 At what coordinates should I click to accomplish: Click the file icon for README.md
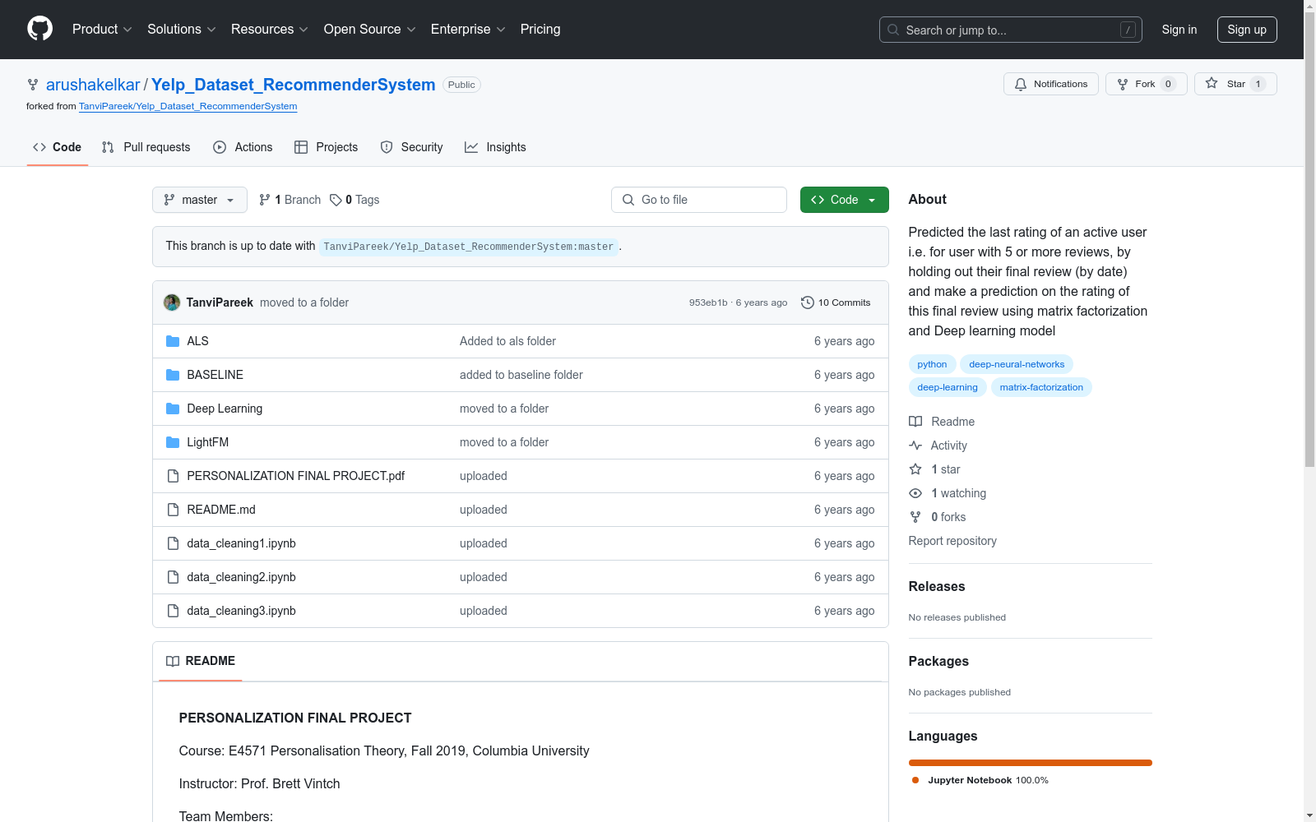pos(173,510)
